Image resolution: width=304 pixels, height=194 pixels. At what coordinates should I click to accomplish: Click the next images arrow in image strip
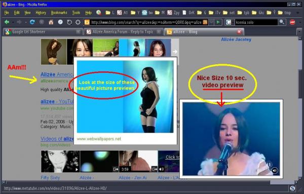(x=175, y=52)
